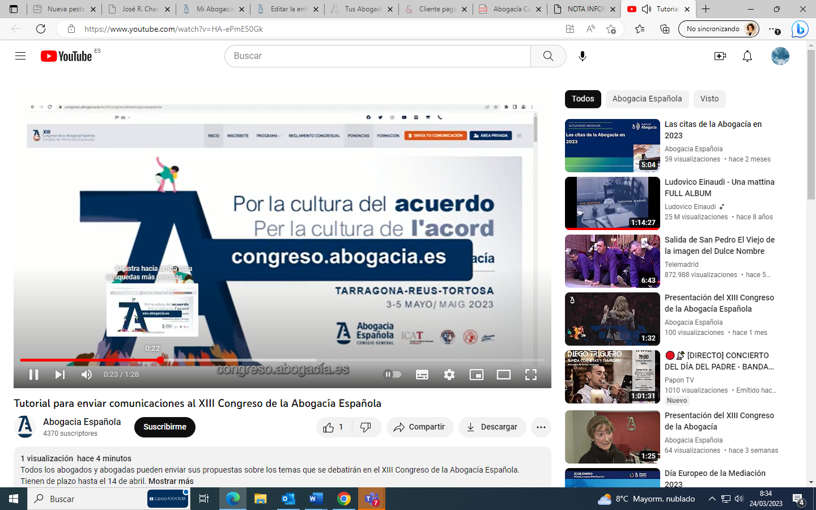Share the video with Compartir

tap(420, 427)
